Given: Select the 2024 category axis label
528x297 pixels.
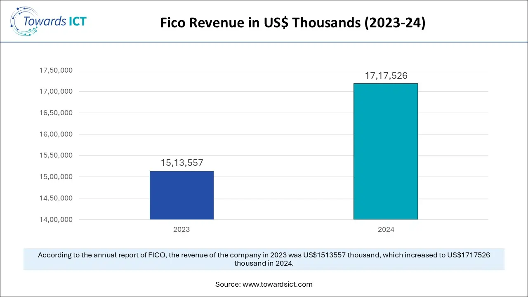Looking at the screenshot, I should [386, 229].
